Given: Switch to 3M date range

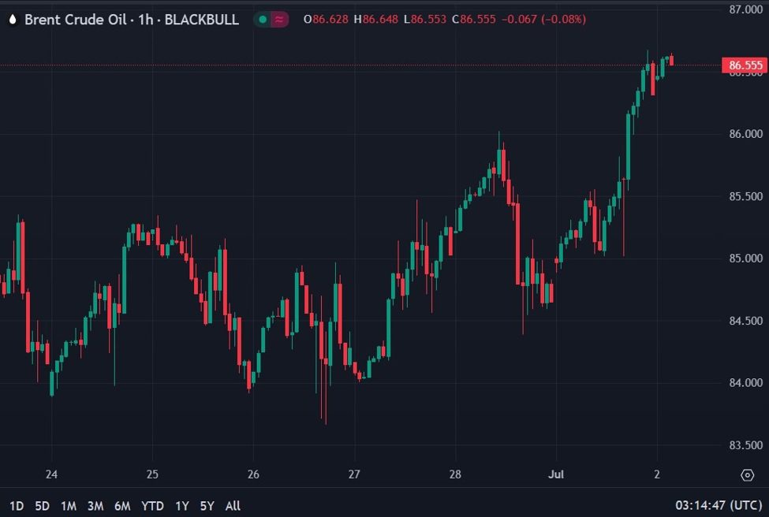Looking at the screenshot, I should (95, 506).
